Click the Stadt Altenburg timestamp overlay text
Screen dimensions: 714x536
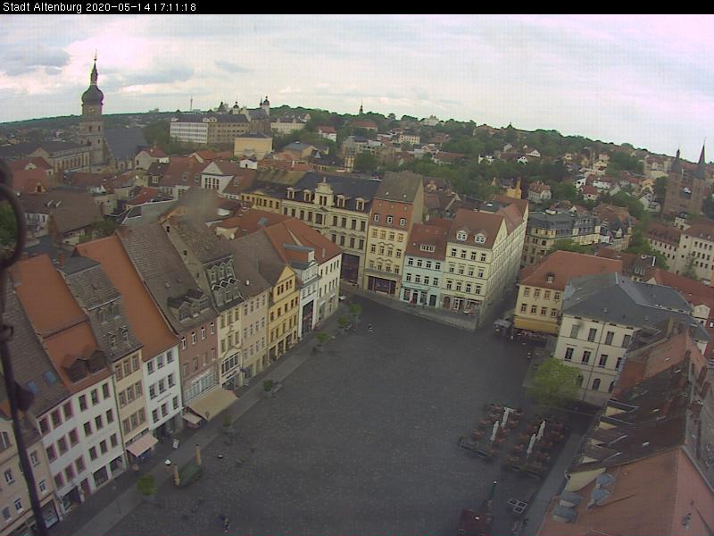99,7
